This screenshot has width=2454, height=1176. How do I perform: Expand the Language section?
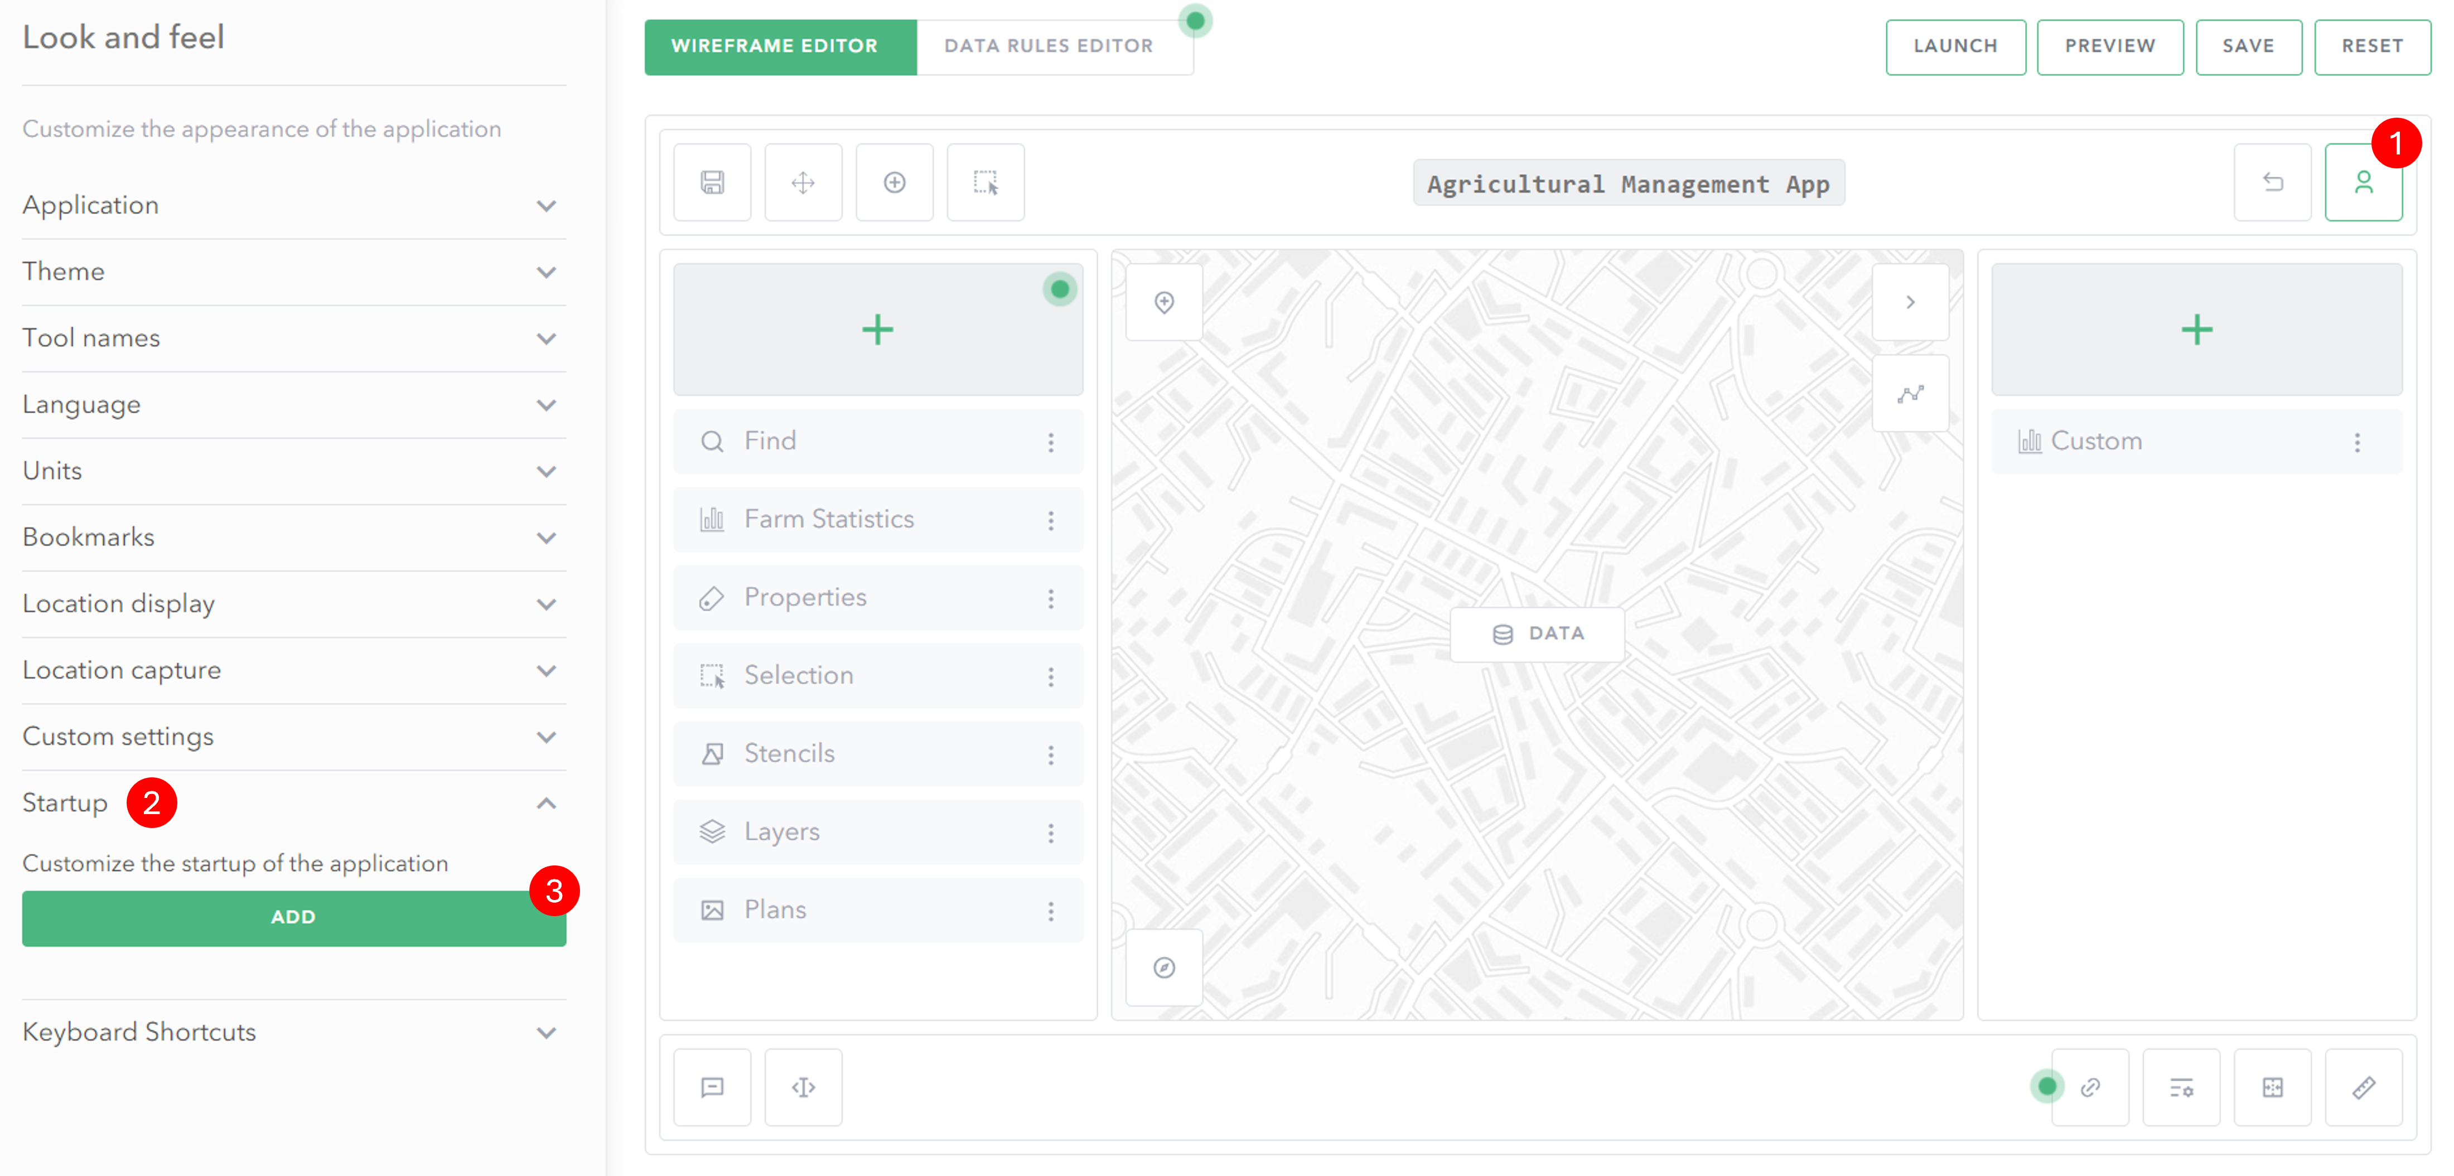[294, 405]
